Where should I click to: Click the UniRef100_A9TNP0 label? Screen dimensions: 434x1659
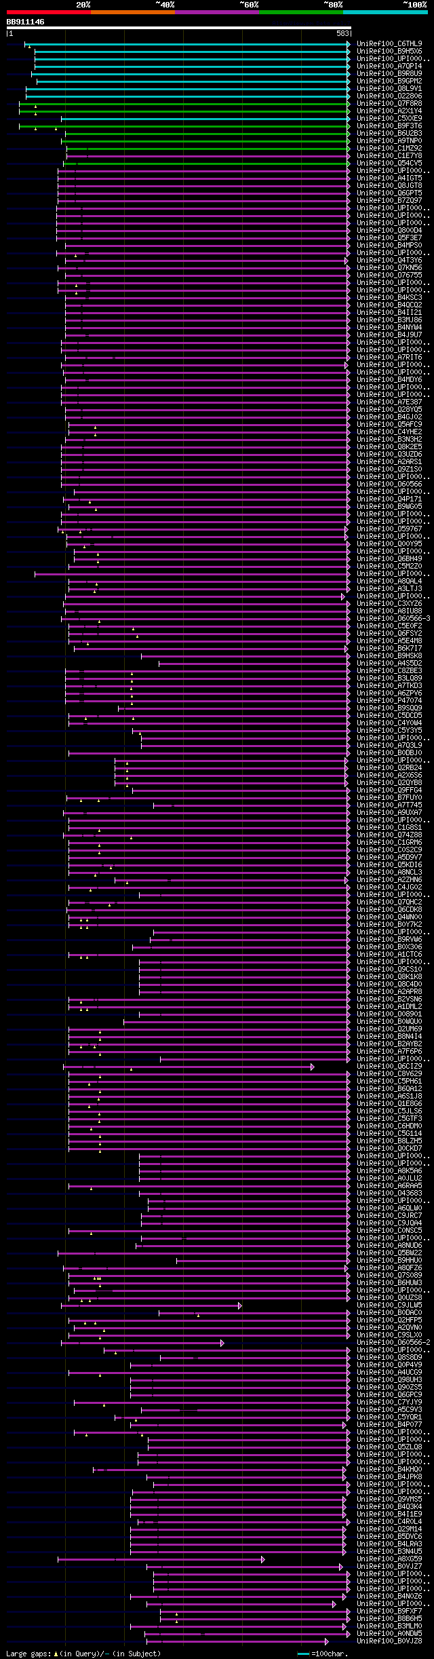(389, 141)
